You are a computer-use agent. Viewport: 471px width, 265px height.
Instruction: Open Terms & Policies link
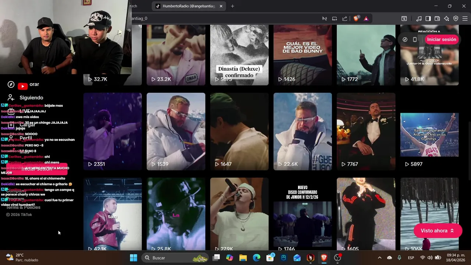point(23,207)
